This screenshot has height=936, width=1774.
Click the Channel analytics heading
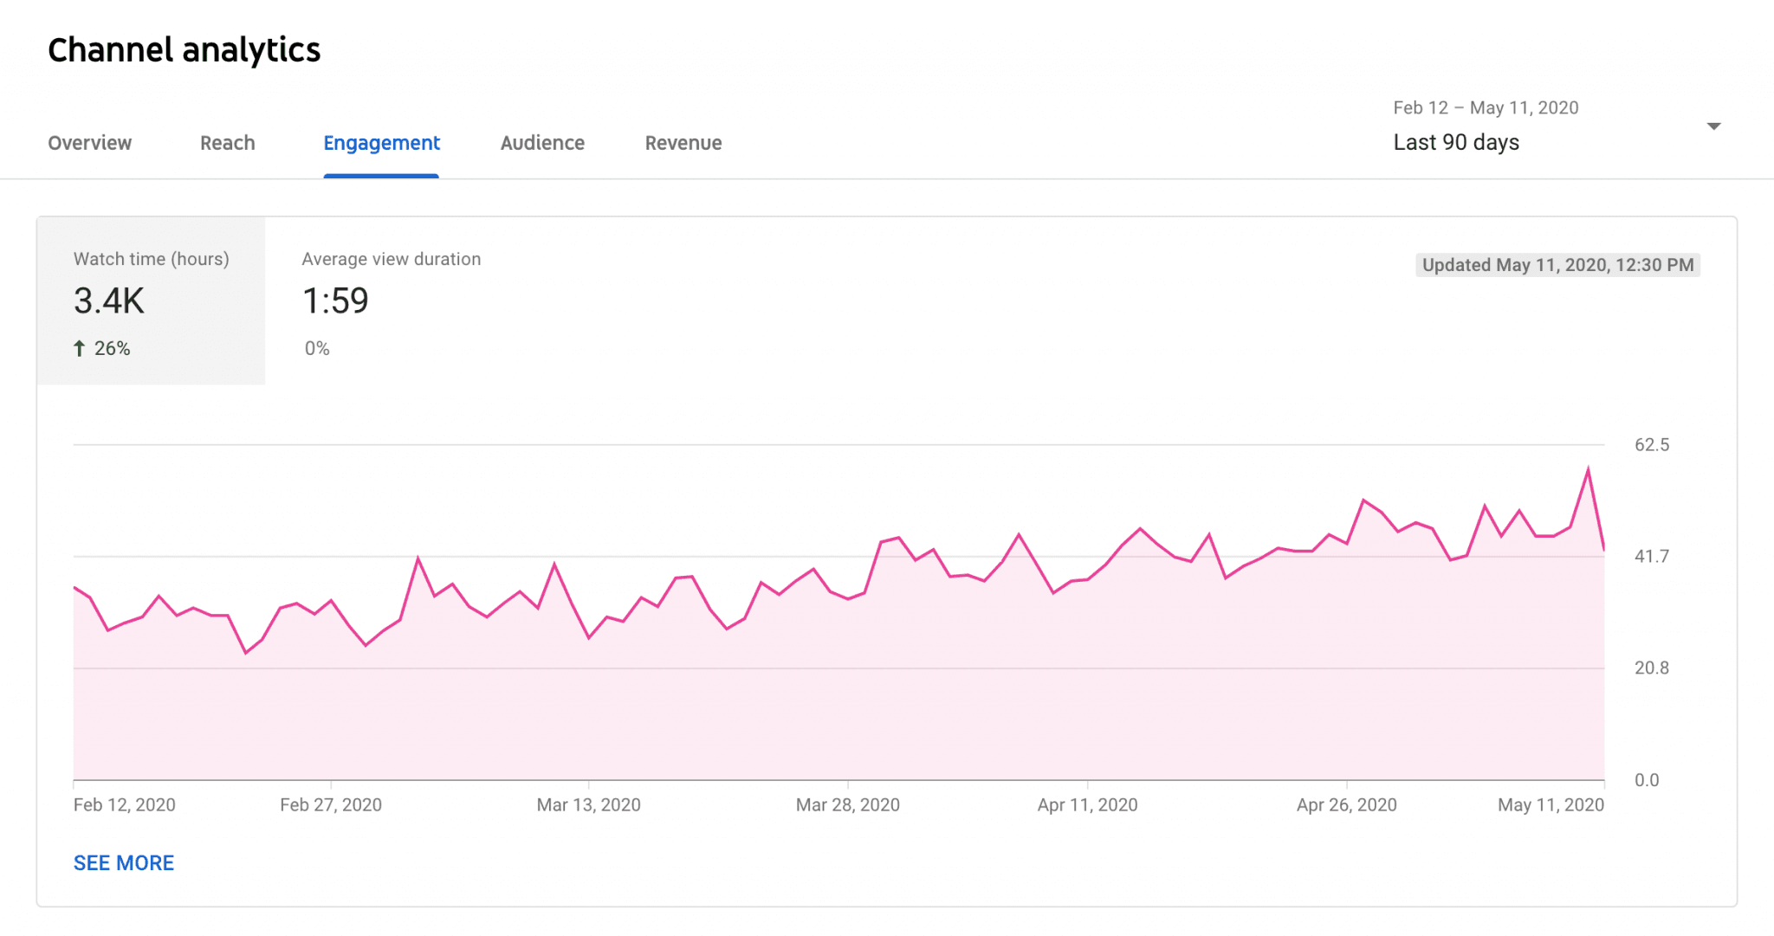click(184, 49)
